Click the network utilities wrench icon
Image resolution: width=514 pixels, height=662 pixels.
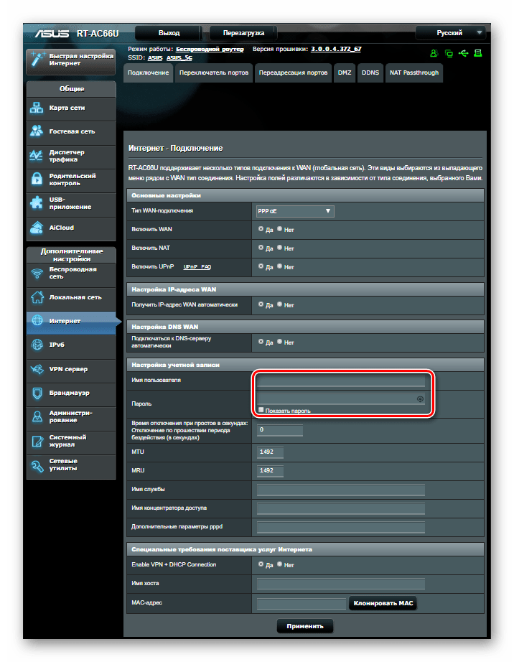[x=37, y=466]
